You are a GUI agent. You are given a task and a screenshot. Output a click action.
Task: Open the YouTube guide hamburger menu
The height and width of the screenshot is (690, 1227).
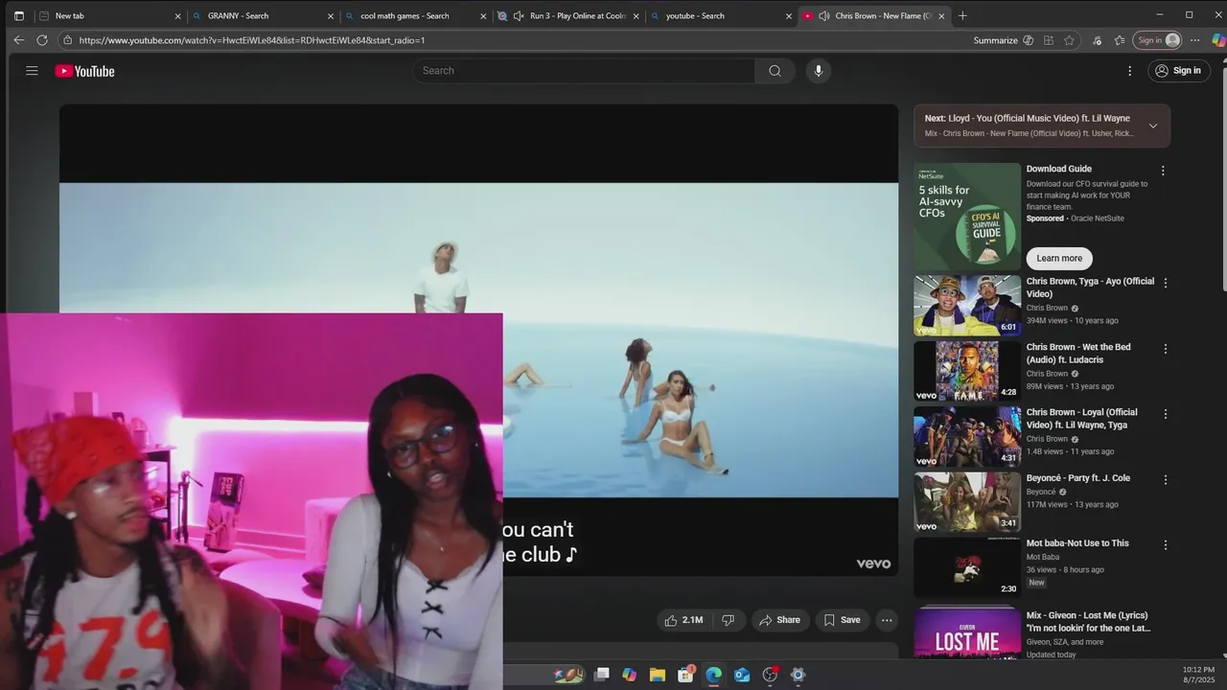pos(32,71)
